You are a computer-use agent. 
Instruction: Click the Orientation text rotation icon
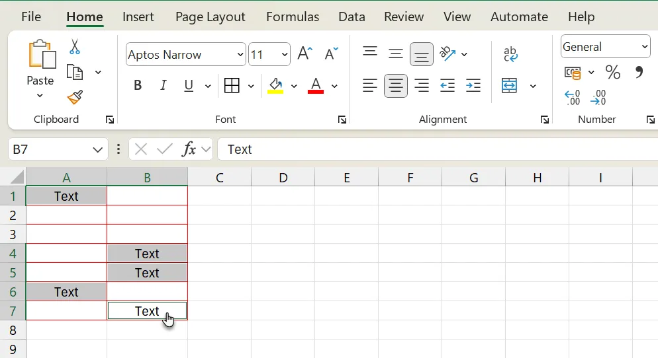447,54
